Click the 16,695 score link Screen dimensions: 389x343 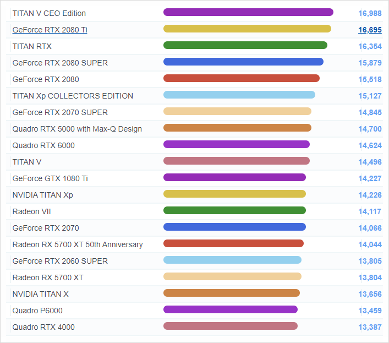pos(370,30)
